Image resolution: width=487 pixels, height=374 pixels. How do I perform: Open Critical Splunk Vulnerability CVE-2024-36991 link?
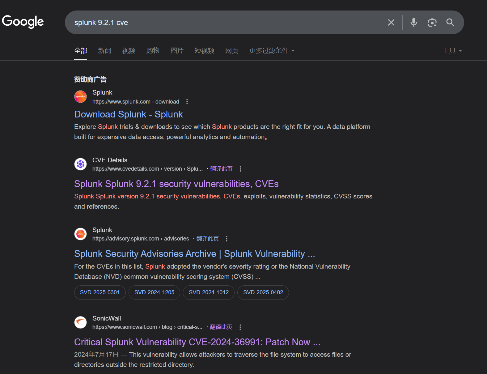point(197,342)
